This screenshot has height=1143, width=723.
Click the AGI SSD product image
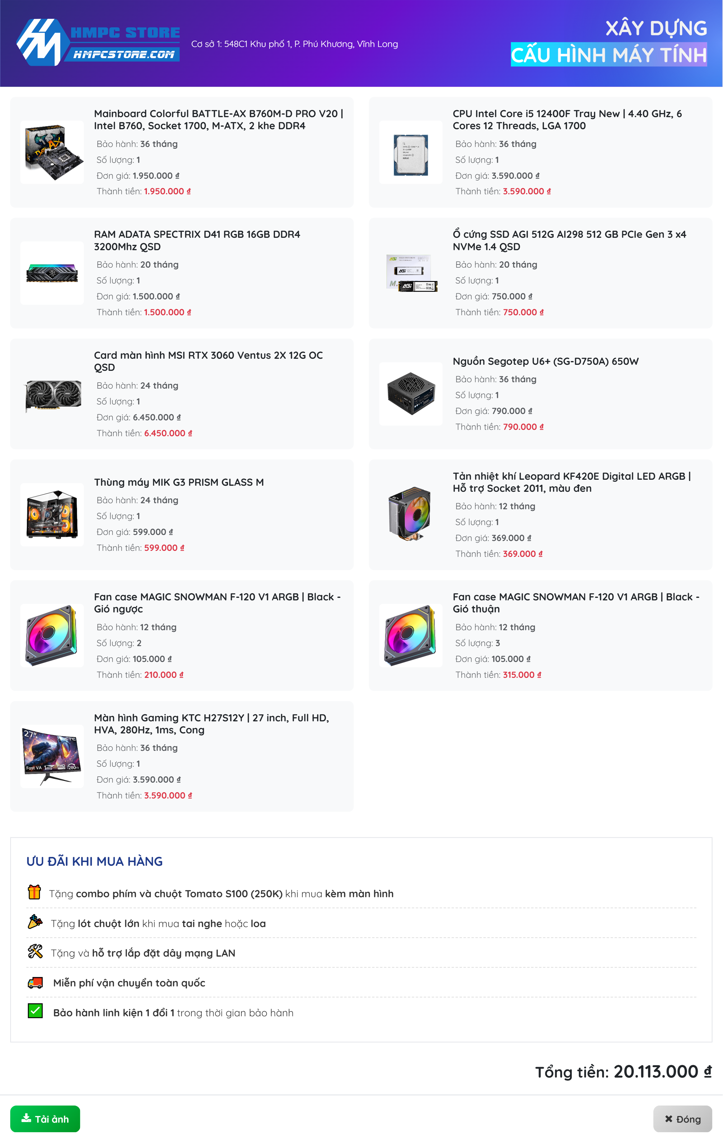(x=411, y=273)
